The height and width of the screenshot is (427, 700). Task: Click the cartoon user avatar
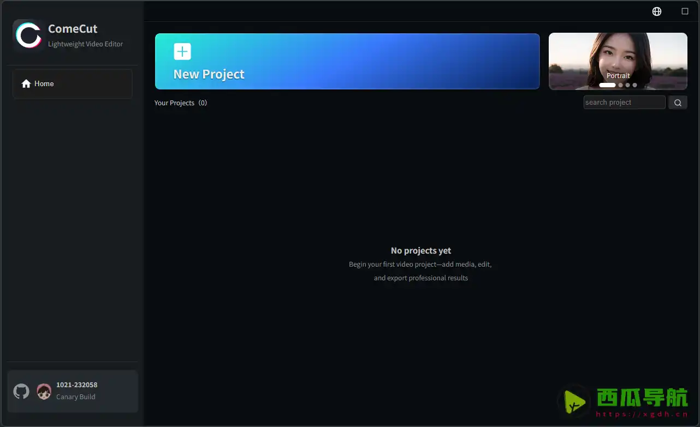(x=44, y=391)
